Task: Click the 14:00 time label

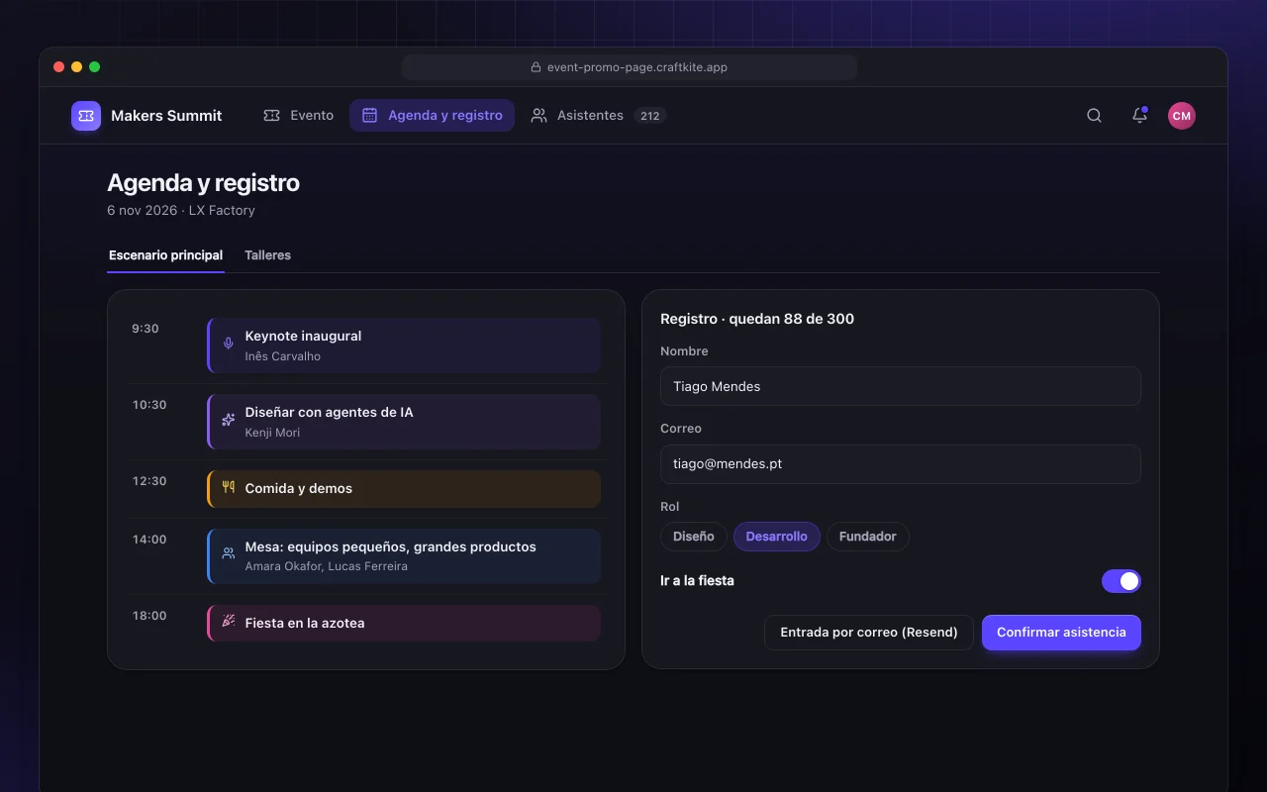Action: coord(149,540)
